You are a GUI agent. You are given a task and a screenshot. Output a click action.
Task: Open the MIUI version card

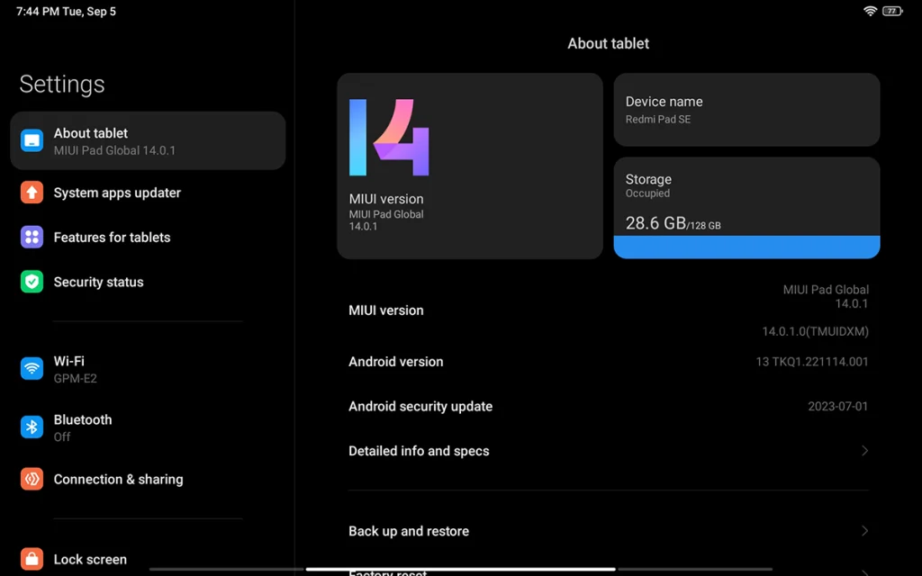click(470, 166)
